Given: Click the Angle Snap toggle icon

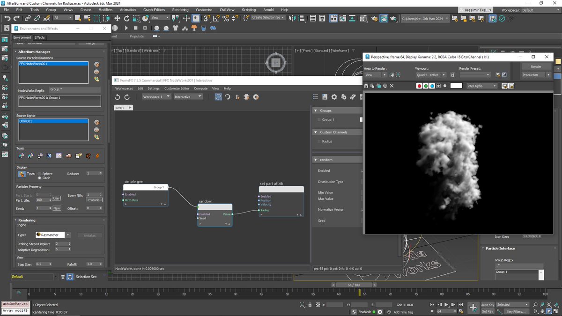Looking at the screenshot, I should tap(216, 18).
